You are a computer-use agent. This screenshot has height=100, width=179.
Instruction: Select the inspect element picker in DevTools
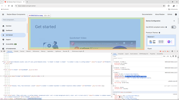(2, 51)
